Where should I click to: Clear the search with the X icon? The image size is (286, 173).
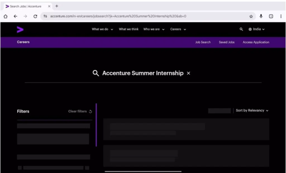[x=188, y=73]
